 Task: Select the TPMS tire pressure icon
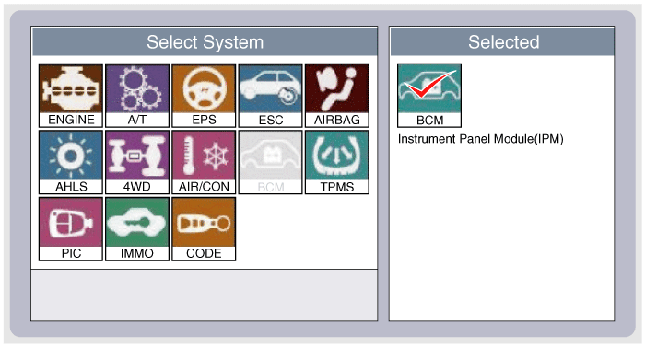pos(337,162)
